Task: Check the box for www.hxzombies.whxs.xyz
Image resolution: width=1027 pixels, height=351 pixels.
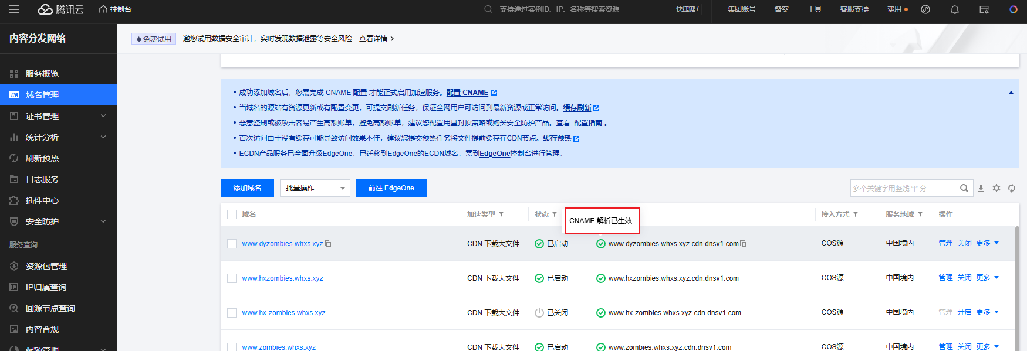Action: 232,278
